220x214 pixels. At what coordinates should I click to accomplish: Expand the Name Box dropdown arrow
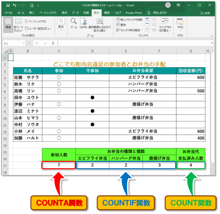coord(24,43)
